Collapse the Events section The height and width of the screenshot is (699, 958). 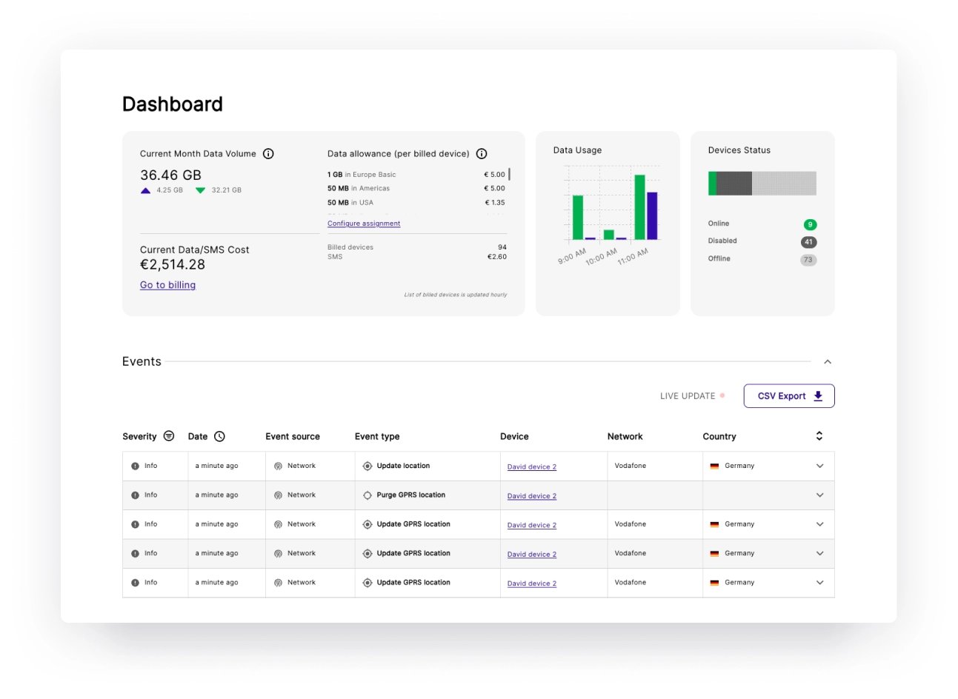click(x=827, y=361)
